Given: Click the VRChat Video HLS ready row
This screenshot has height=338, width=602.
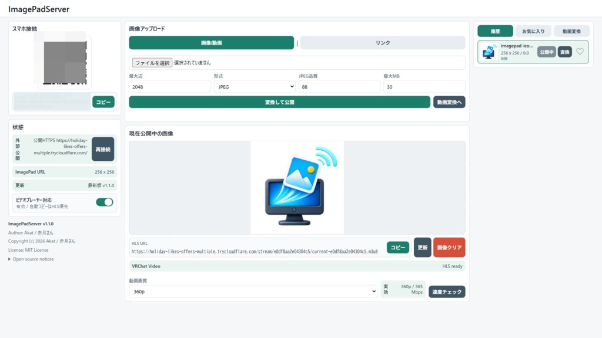Looking at the screenshot, I should pos(297,266).
